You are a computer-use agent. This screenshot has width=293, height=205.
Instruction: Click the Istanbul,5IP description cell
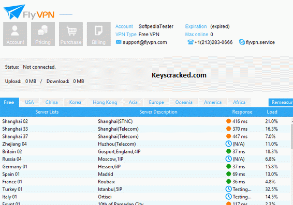(110, 189)
